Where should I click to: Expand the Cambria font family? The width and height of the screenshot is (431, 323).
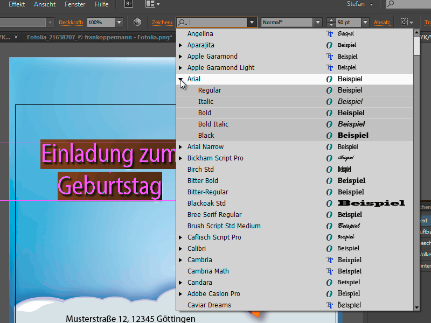(x=180, y=260)
